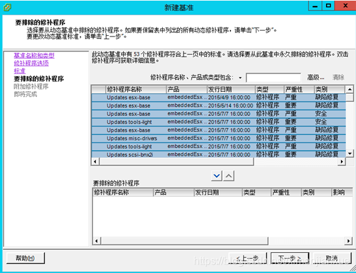Open the 高级... advanced filter link
This screenshot has width=356, height=273.
click(316, 78)
